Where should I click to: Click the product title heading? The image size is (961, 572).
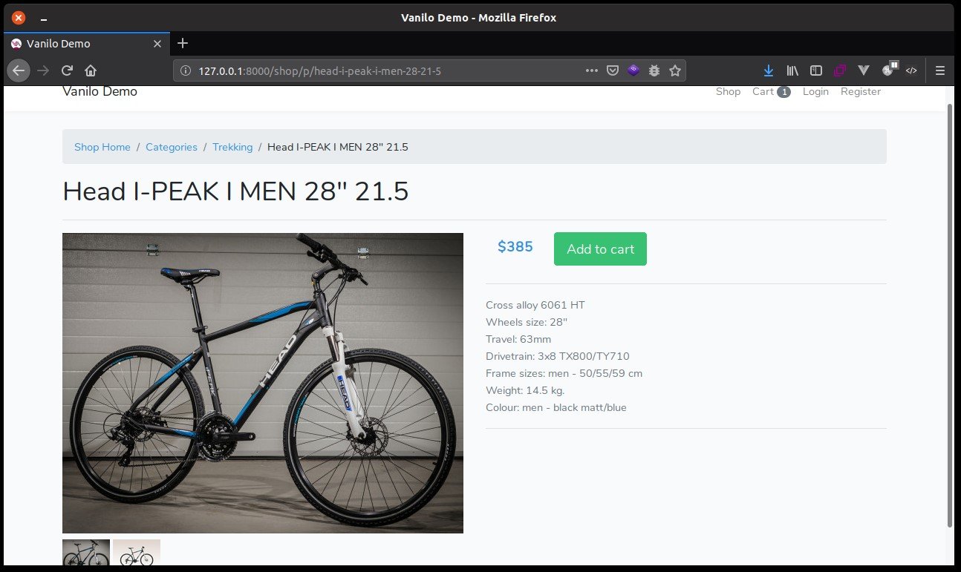(235, 191)
